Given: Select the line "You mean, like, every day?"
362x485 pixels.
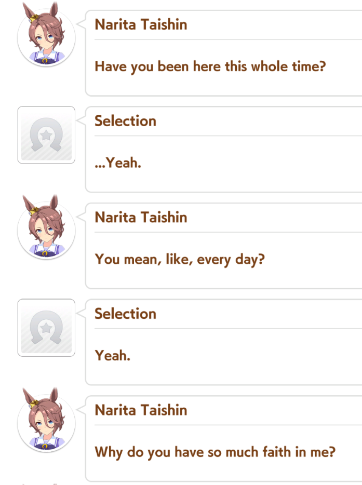Looking at the screenshot, I should 180,260.
